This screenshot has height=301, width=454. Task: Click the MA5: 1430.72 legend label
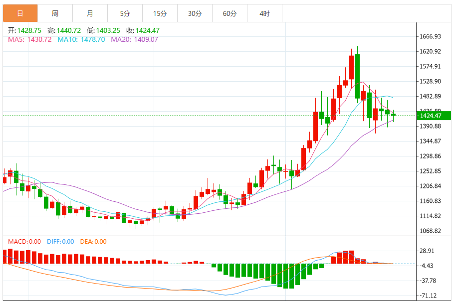(x=30, y=39)
